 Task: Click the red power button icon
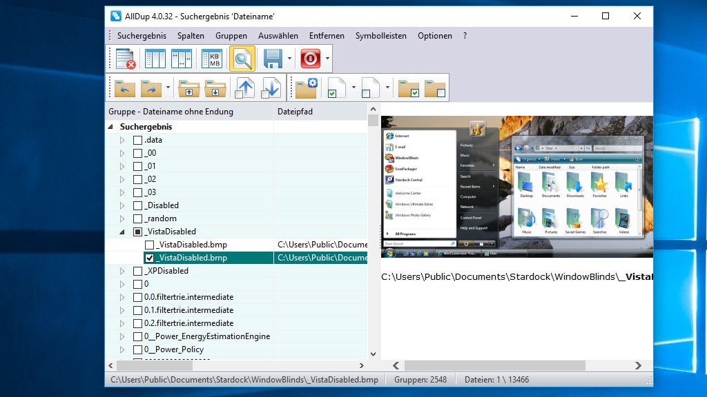(x=310, y=59)
